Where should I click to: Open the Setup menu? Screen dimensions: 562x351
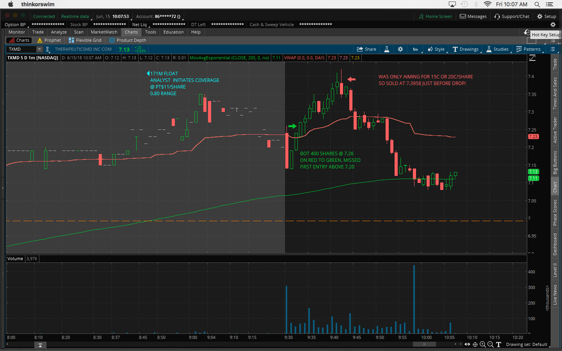546,16
